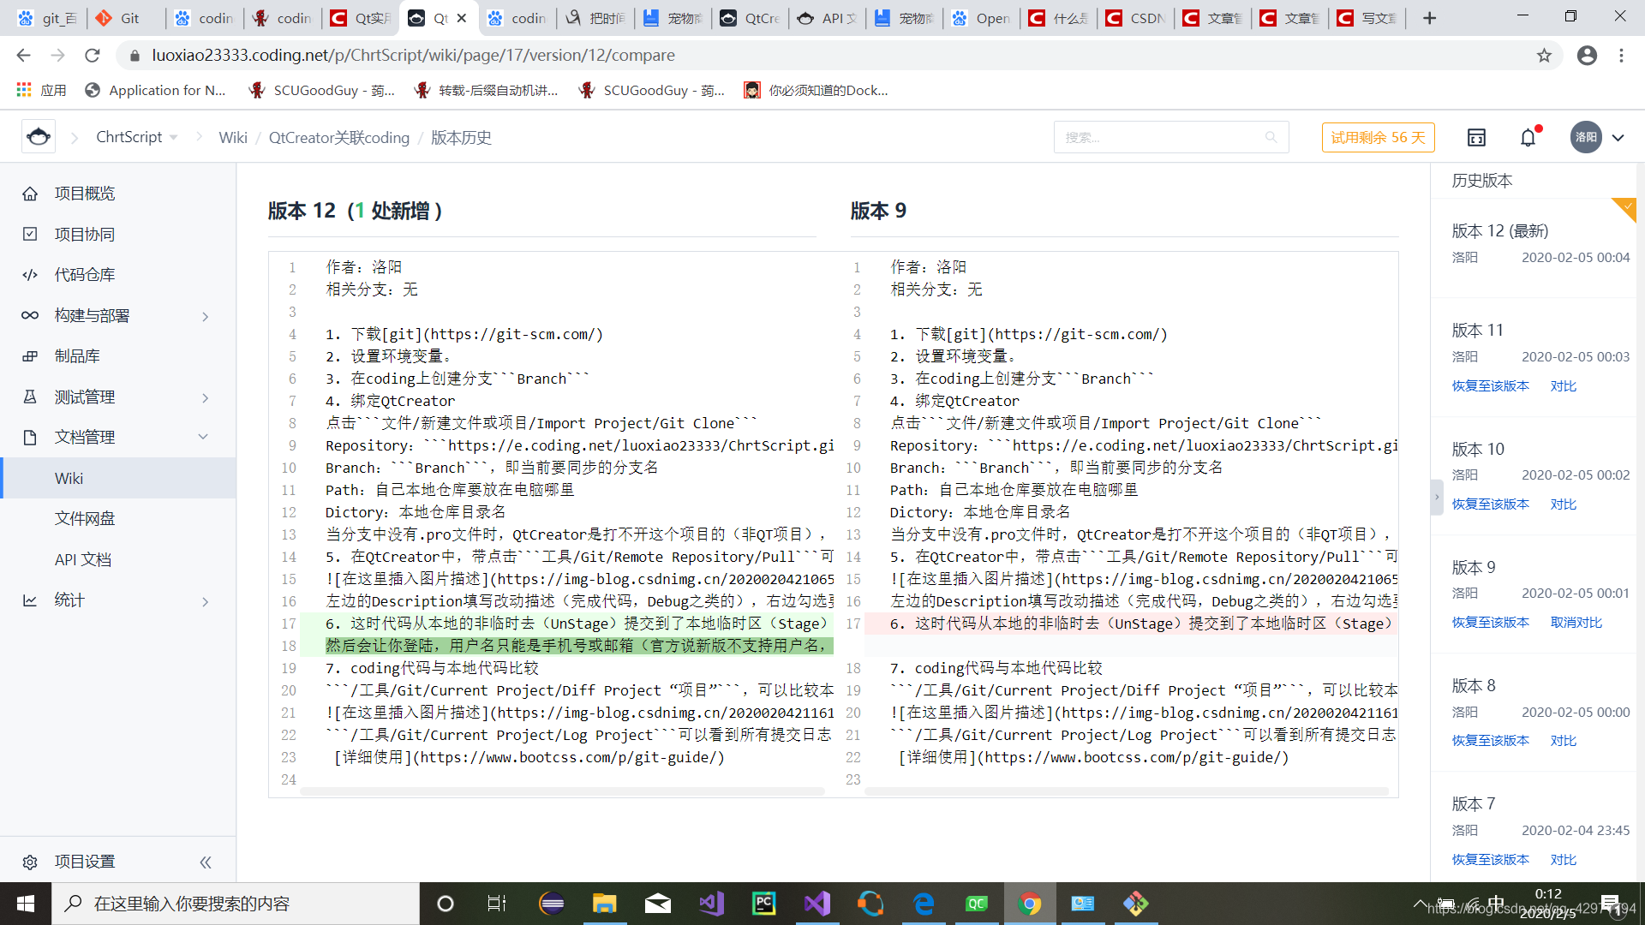This screenshot has width=1645, height=925.
Task: Expand 测试管理 submenu arrow
Action: pos(206,397)
